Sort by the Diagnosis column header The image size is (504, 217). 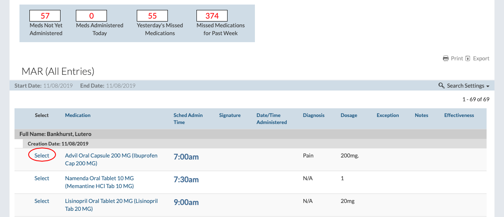click(x=313, y=115)
